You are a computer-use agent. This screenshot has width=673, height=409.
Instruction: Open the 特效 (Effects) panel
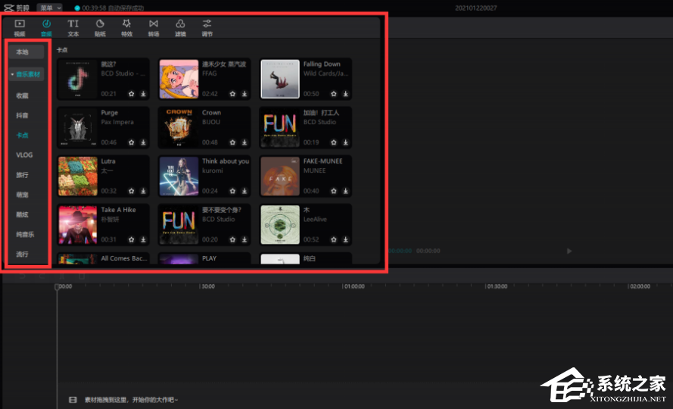126,28
